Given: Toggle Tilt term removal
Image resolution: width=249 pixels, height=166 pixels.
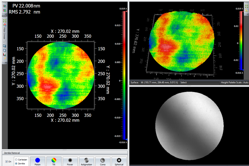Looking at the screenshot, I should pos(54,161).
